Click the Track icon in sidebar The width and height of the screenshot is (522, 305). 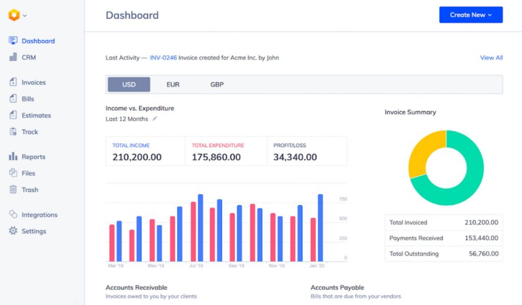coord(14,132)
